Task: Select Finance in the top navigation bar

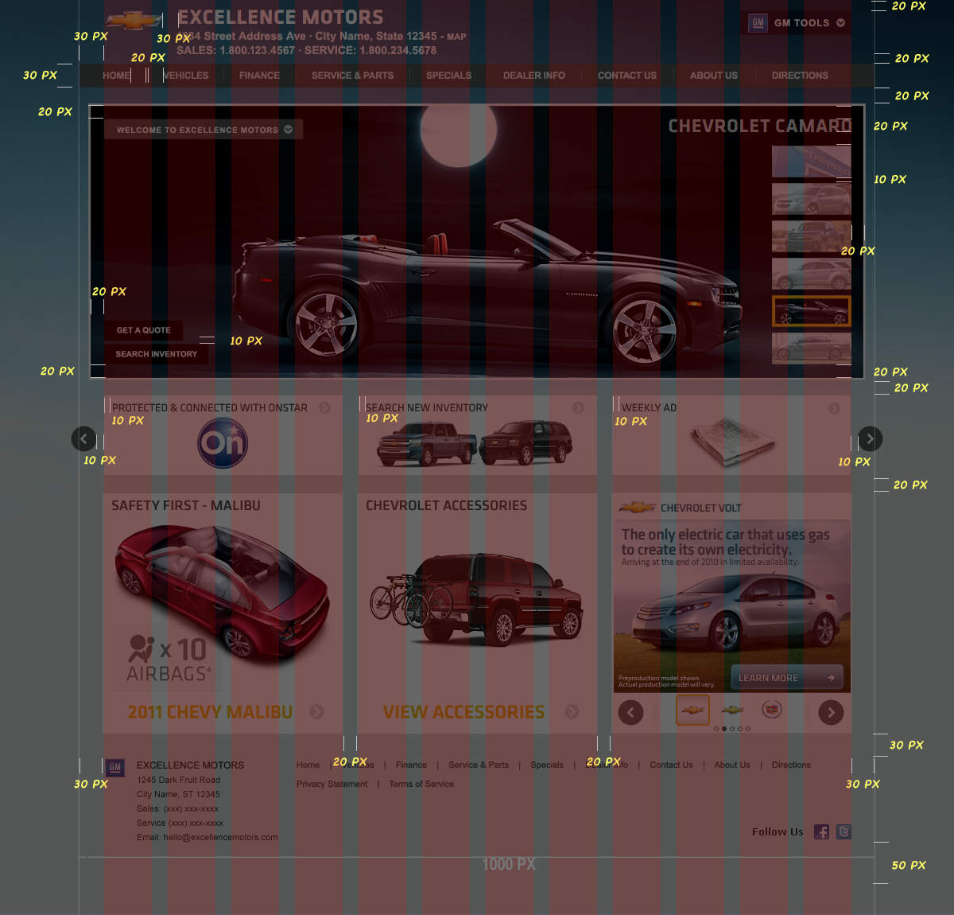Action: (x=259, y=76)
